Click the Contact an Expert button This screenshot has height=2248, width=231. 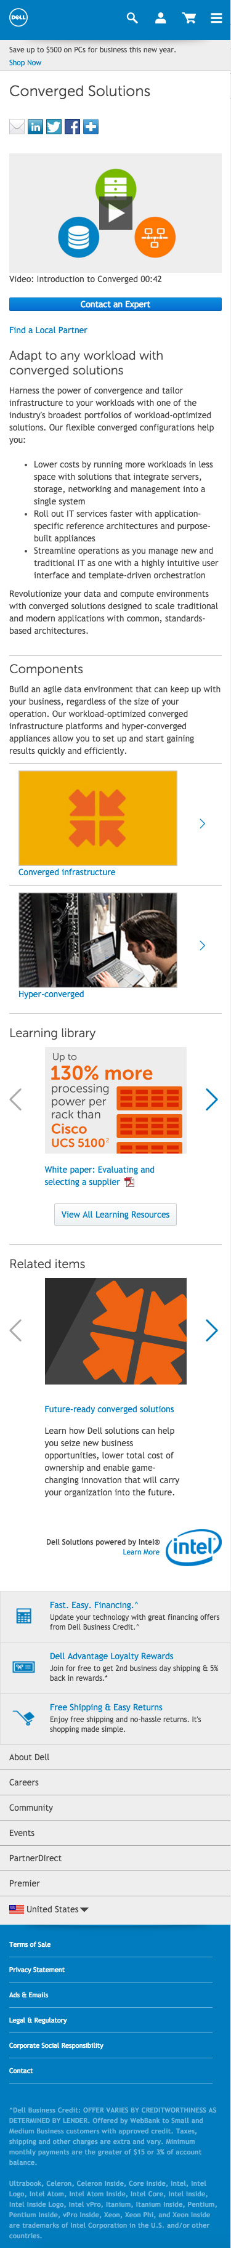(x=115, y=305)
